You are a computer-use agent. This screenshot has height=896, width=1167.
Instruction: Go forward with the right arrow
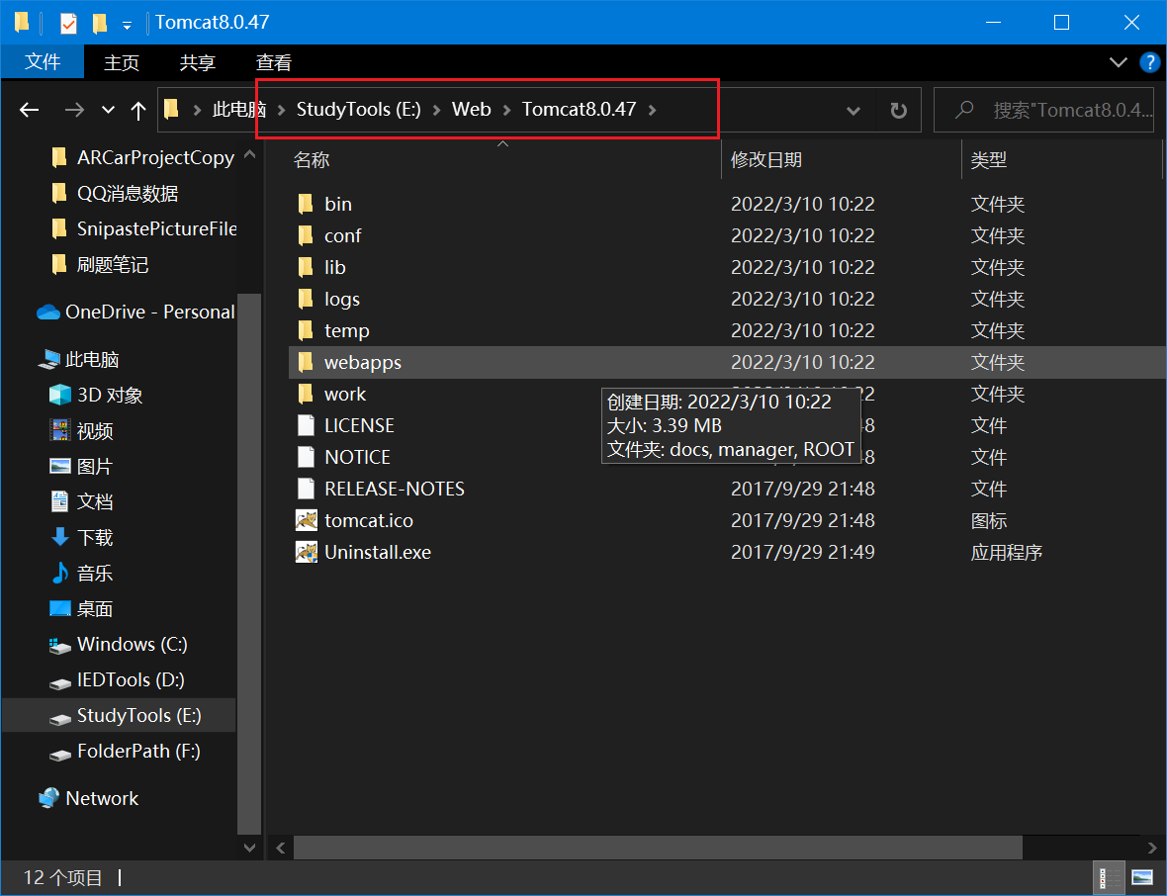pyautogui.click(x=74, y=110)
